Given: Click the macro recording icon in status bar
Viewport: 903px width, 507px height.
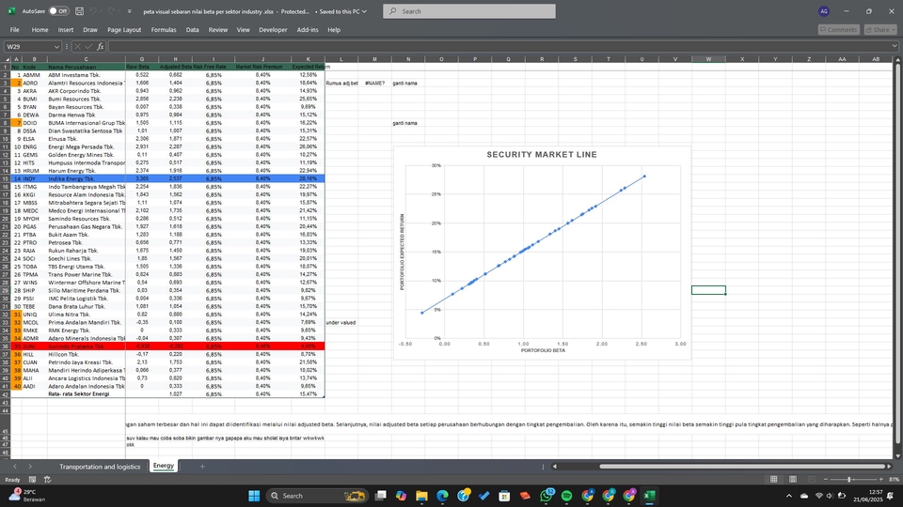Looking at the screenshot, I should [x=32, y=480].
